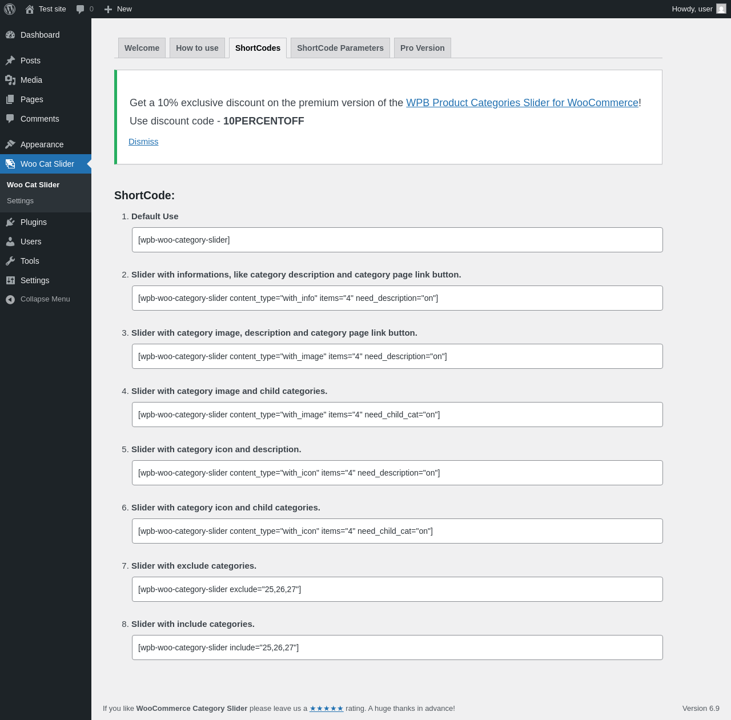Click the ShortCode: heading

[x=144, y=195]
